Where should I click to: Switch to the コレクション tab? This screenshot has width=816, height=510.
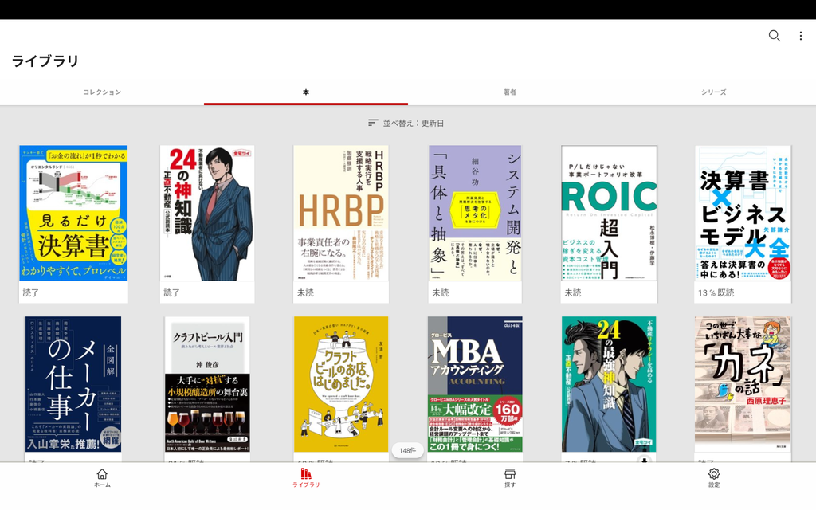click(102, 92)
